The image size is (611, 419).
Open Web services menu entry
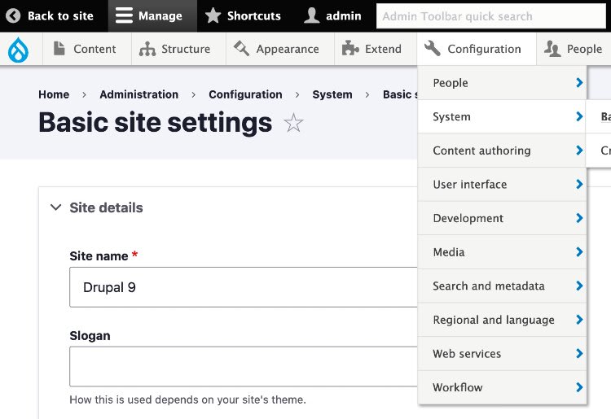click(502, 354)
